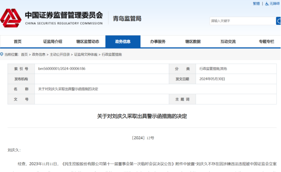Switch to Traditional Chinese via 繁體
The width and height of the screenshot is (281, 172).
point(256,4)
